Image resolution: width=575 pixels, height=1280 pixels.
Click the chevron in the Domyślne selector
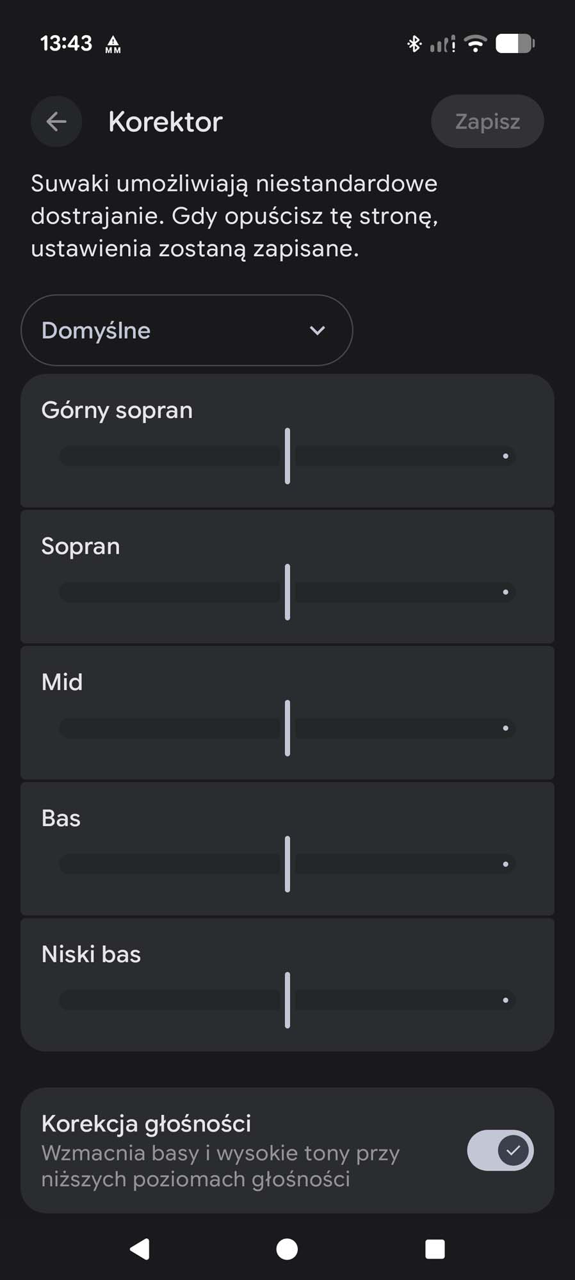(x=317, y=330)
